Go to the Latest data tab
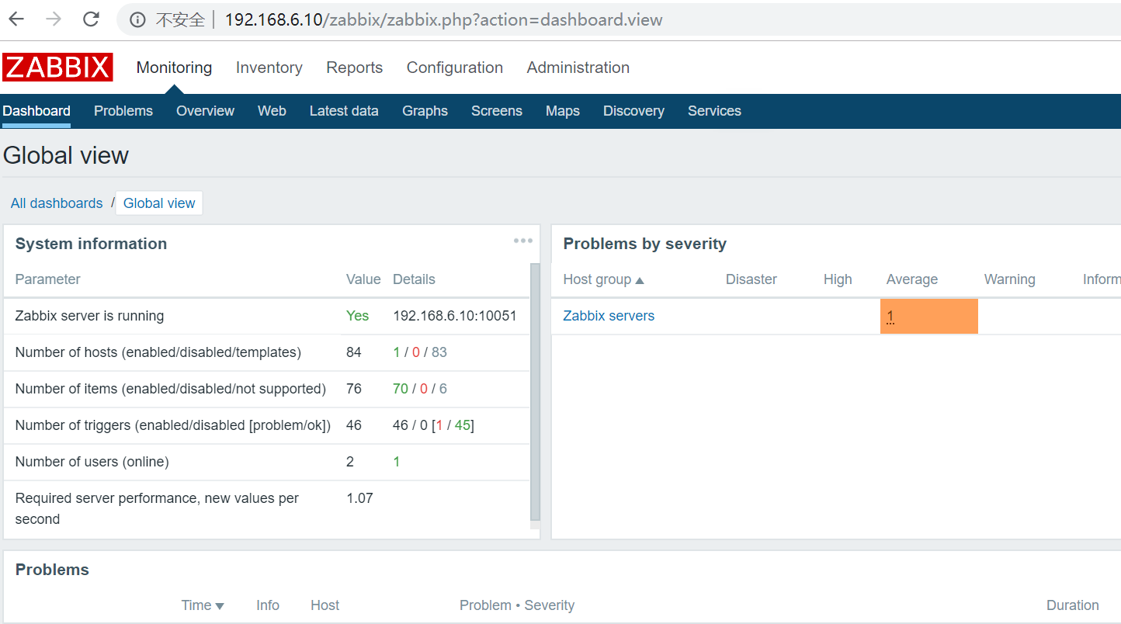 pyautogui.click(x=344, y=111)
